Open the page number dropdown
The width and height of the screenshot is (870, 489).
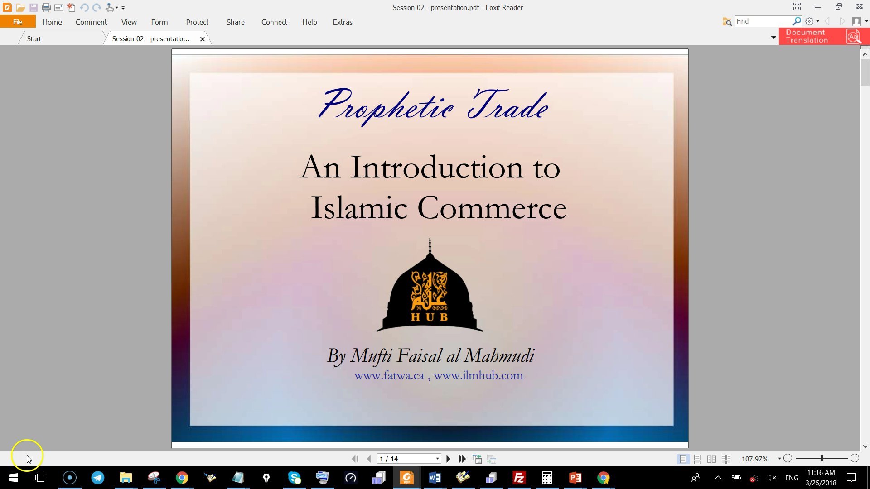pos(437,459)
